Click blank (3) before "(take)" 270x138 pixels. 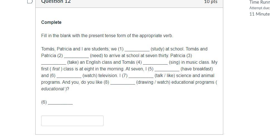coord(53,63)
